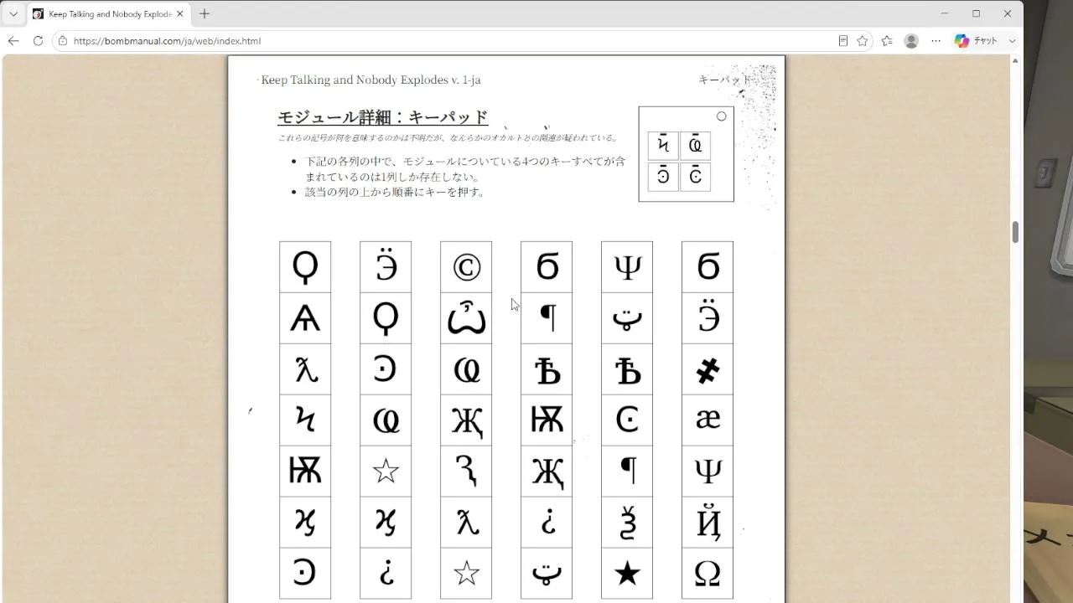The width and height of the screenshot is (1073, 603).
Task: Open the browser profile menu
Action: (911, 41)
